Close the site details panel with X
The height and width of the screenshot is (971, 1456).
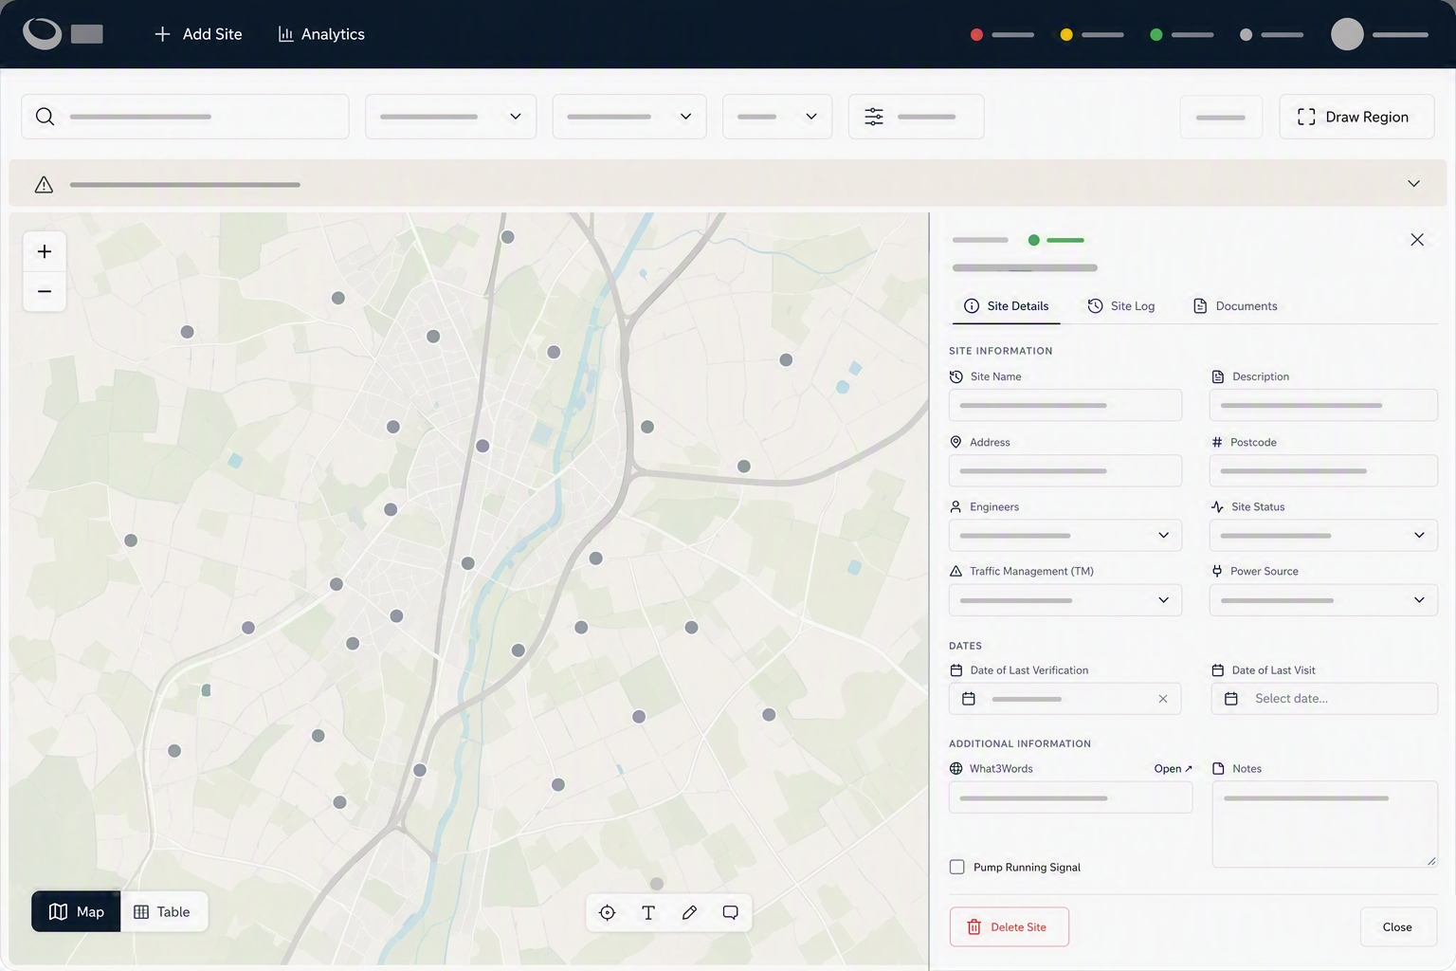(1417, 240)
